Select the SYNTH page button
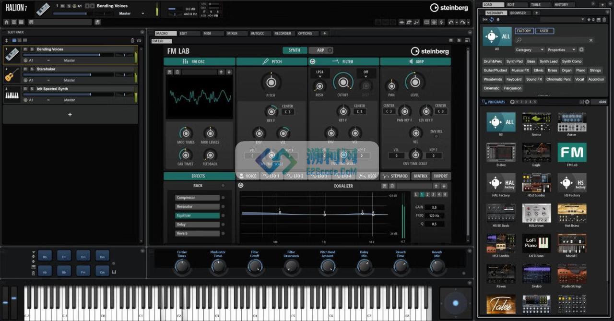This screenshot has width=614, height=321. (x=295, y=50)
